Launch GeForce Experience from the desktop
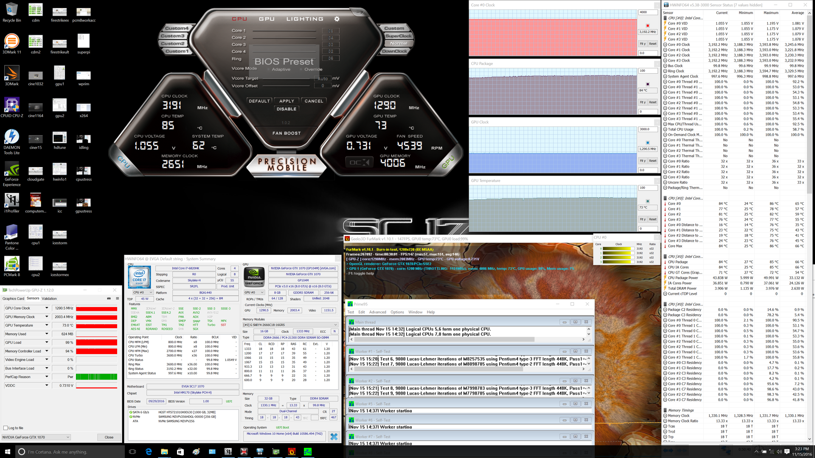This screenshot has height=458, width=815. (12, 173)
